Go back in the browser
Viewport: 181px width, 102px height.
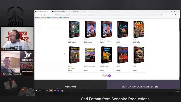[36, 15]
